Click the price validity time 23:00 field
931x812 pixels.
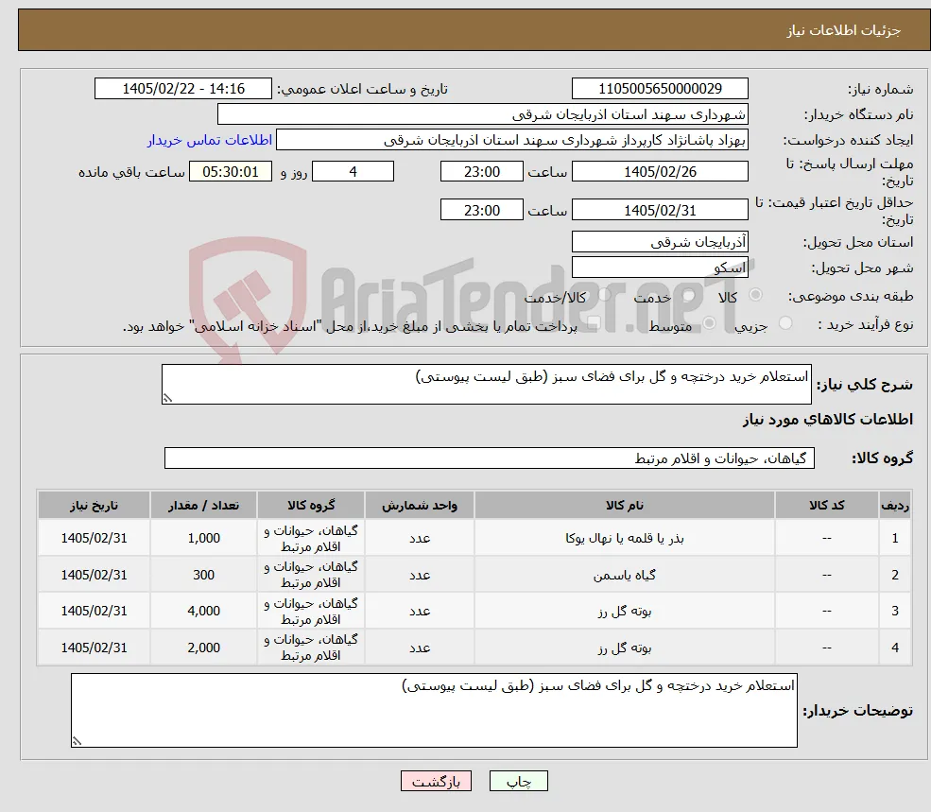click(x=481, y=210)
